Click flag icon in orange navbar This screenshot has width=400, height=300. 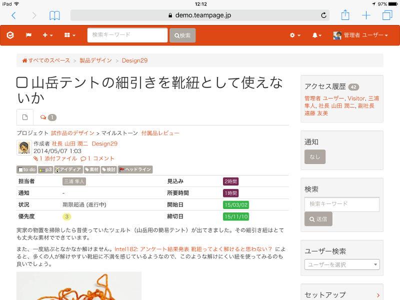(28, 35)
